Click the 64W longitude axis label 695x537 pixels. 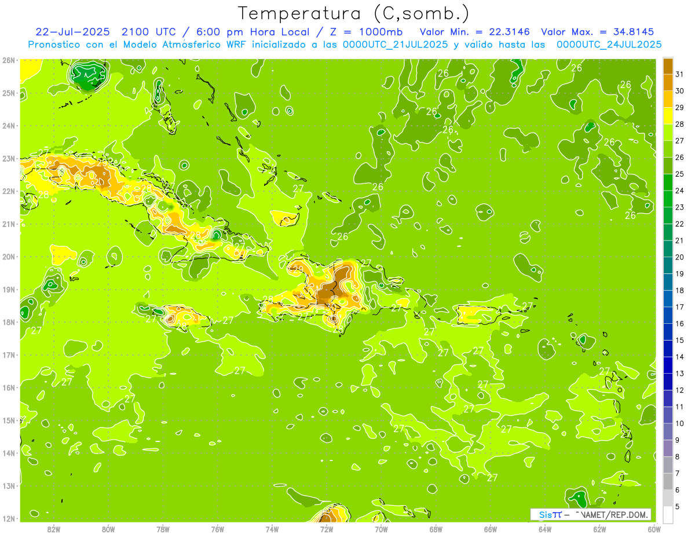(x=545, y=529)
